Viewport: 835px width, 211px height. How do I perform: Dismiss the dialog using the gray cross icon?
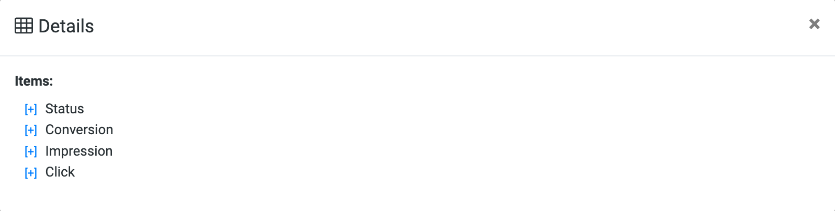(814, 24)
